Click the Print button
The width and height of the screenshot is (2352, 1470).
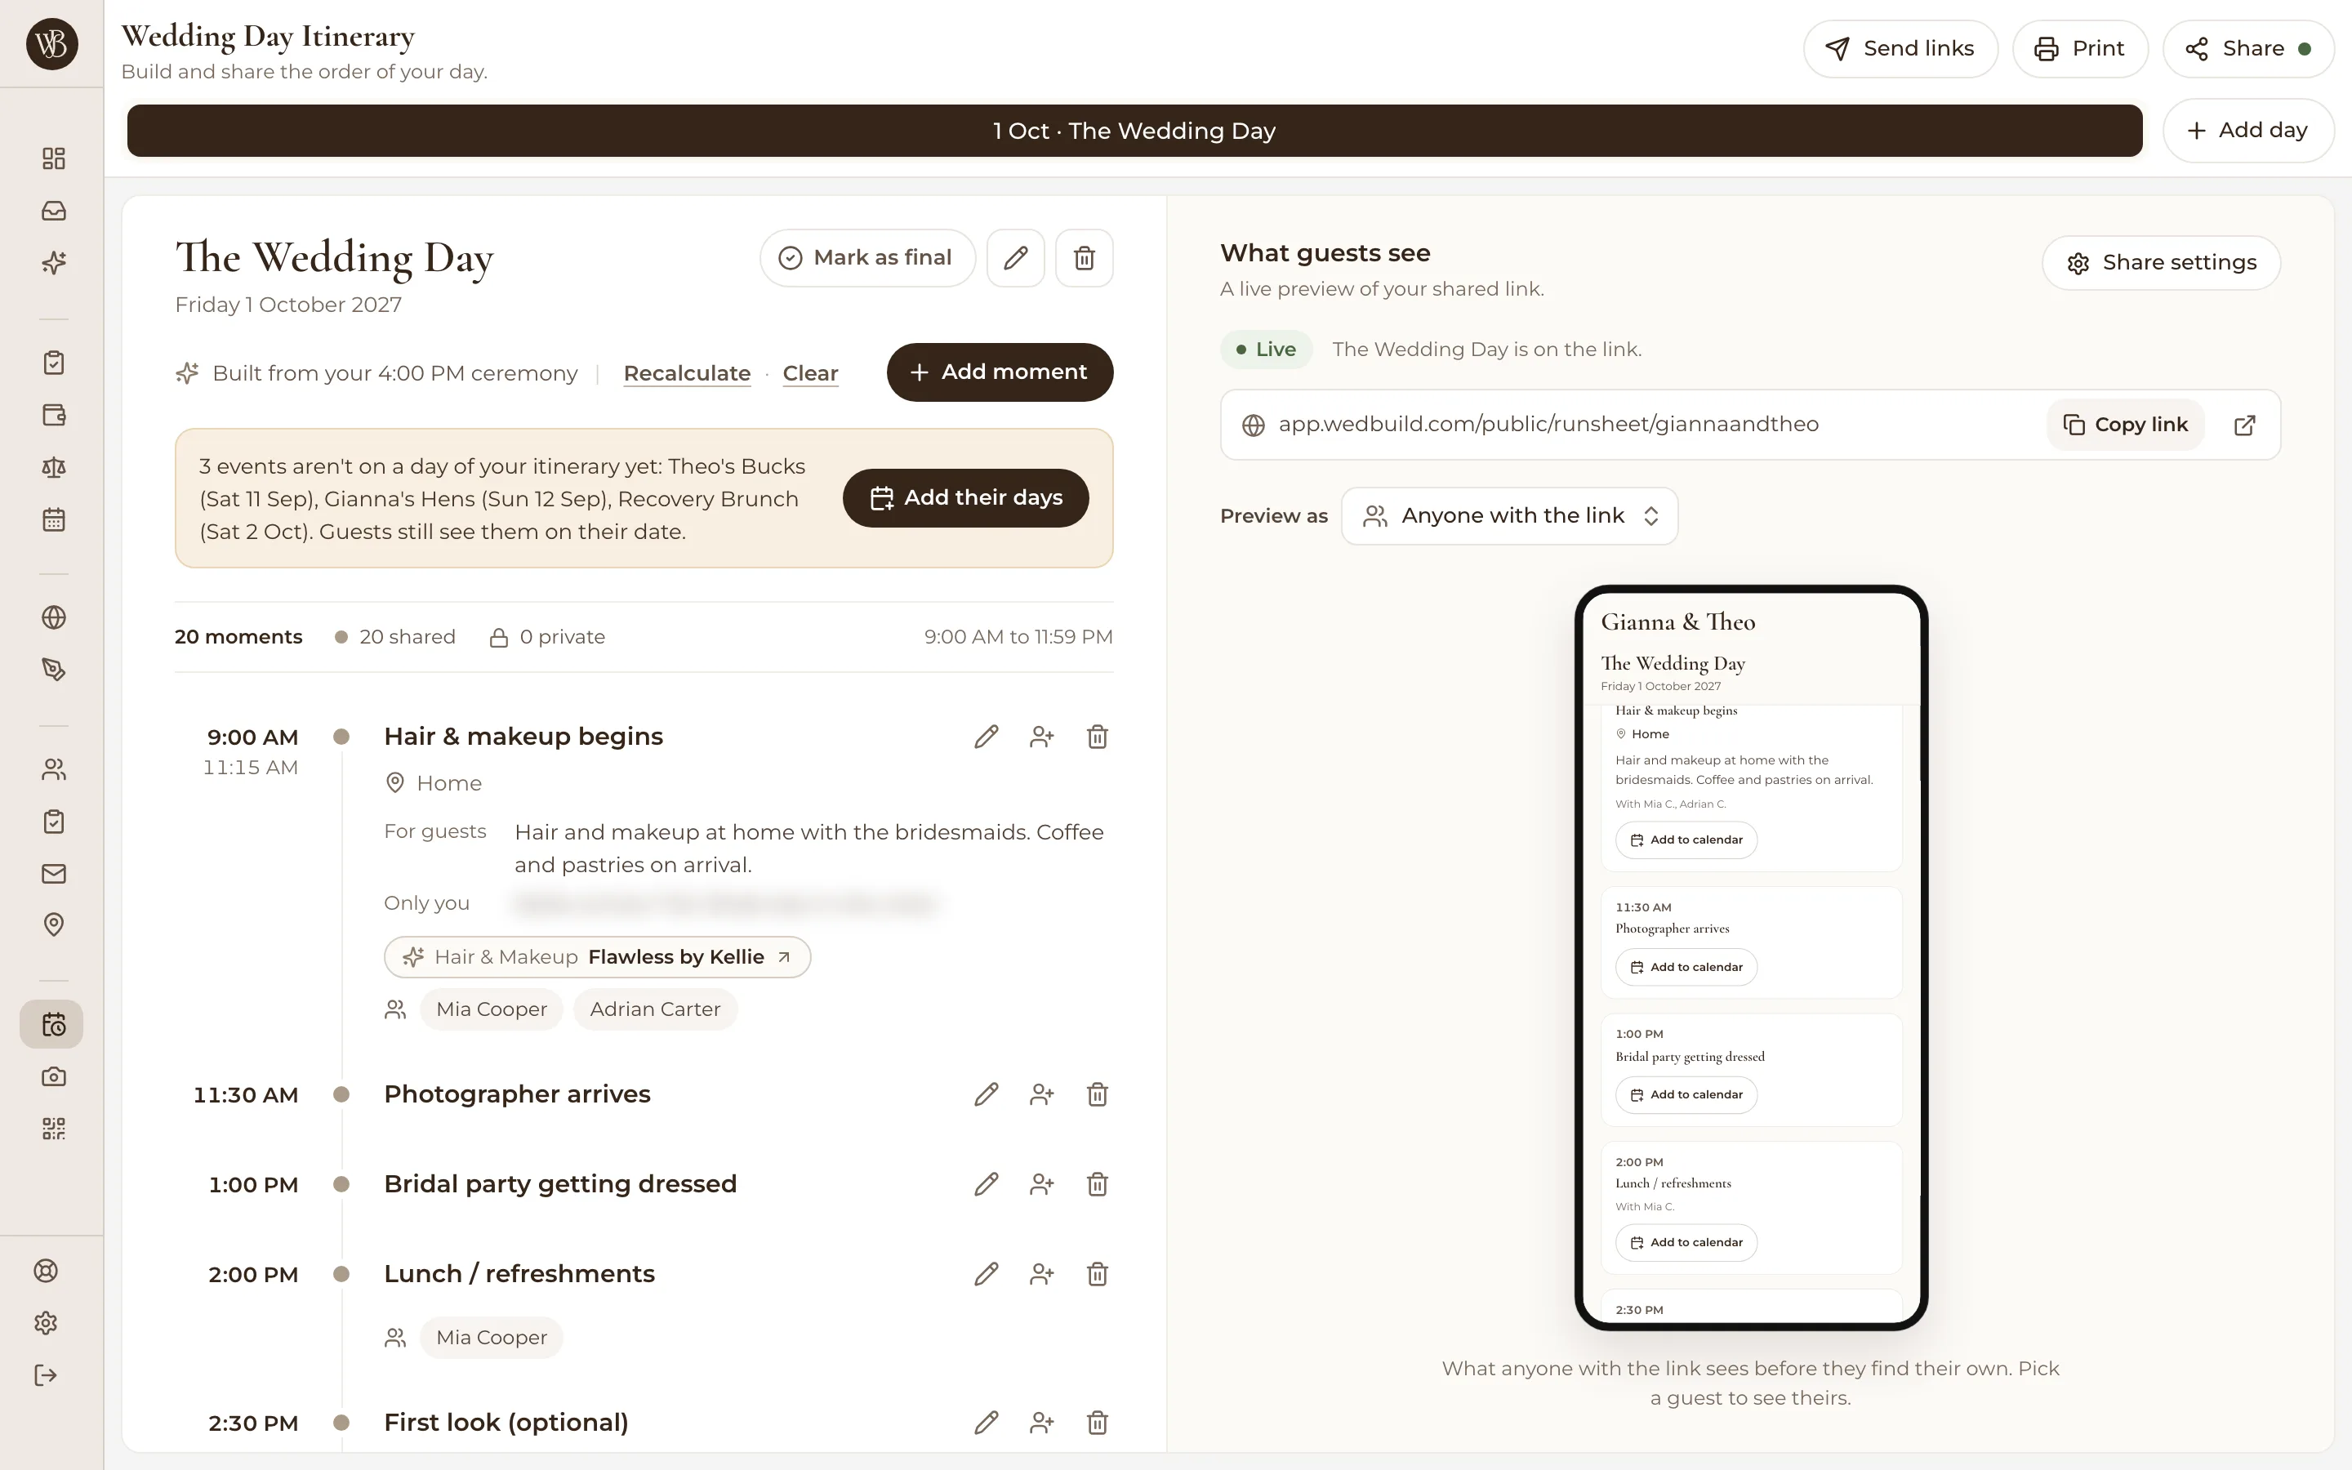tap(2080, 49)
